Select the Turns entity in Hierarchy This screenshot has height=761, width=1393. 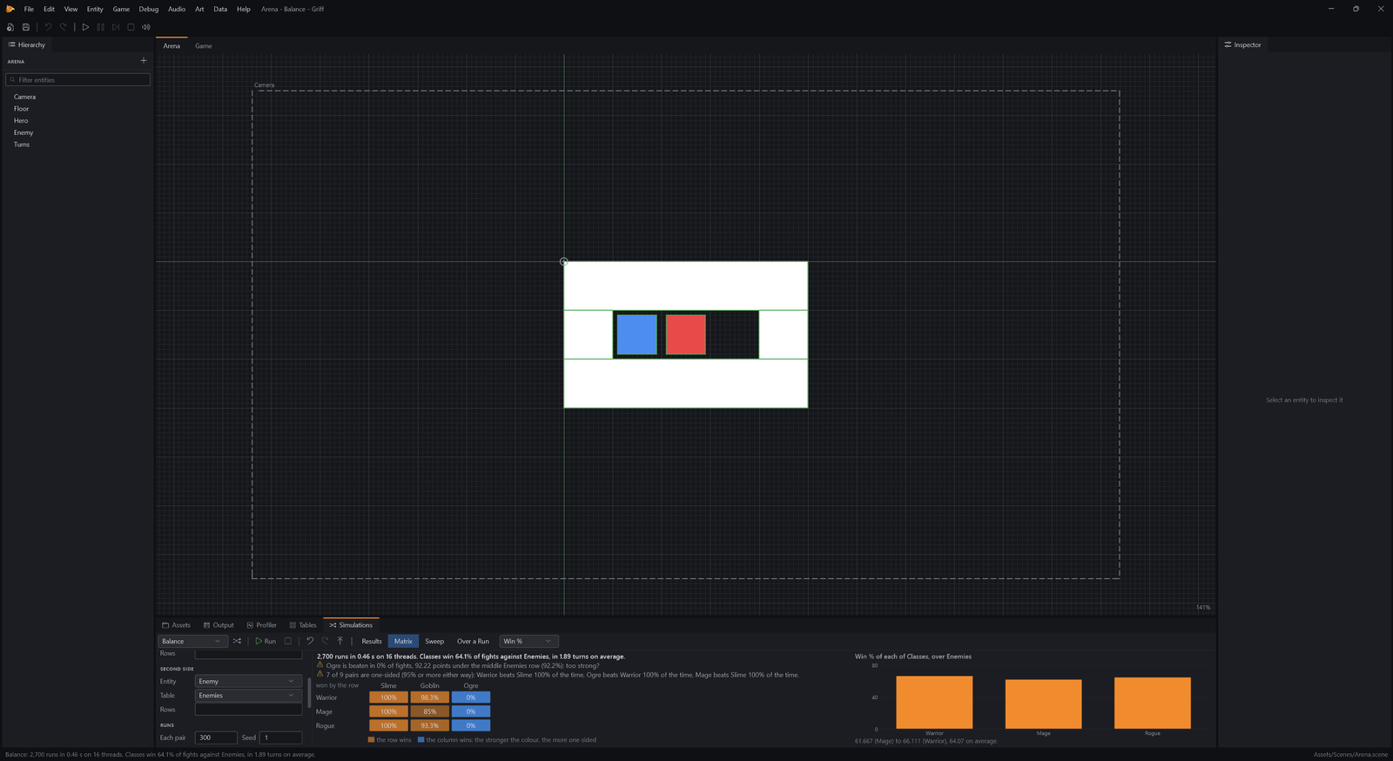click(x=22, y=145)
